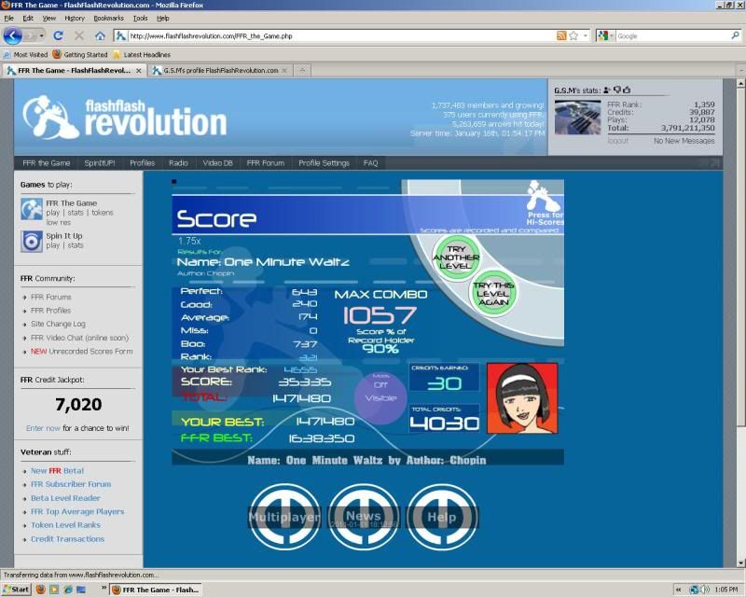Open the SpinItUP! nav item

(100, 163)
